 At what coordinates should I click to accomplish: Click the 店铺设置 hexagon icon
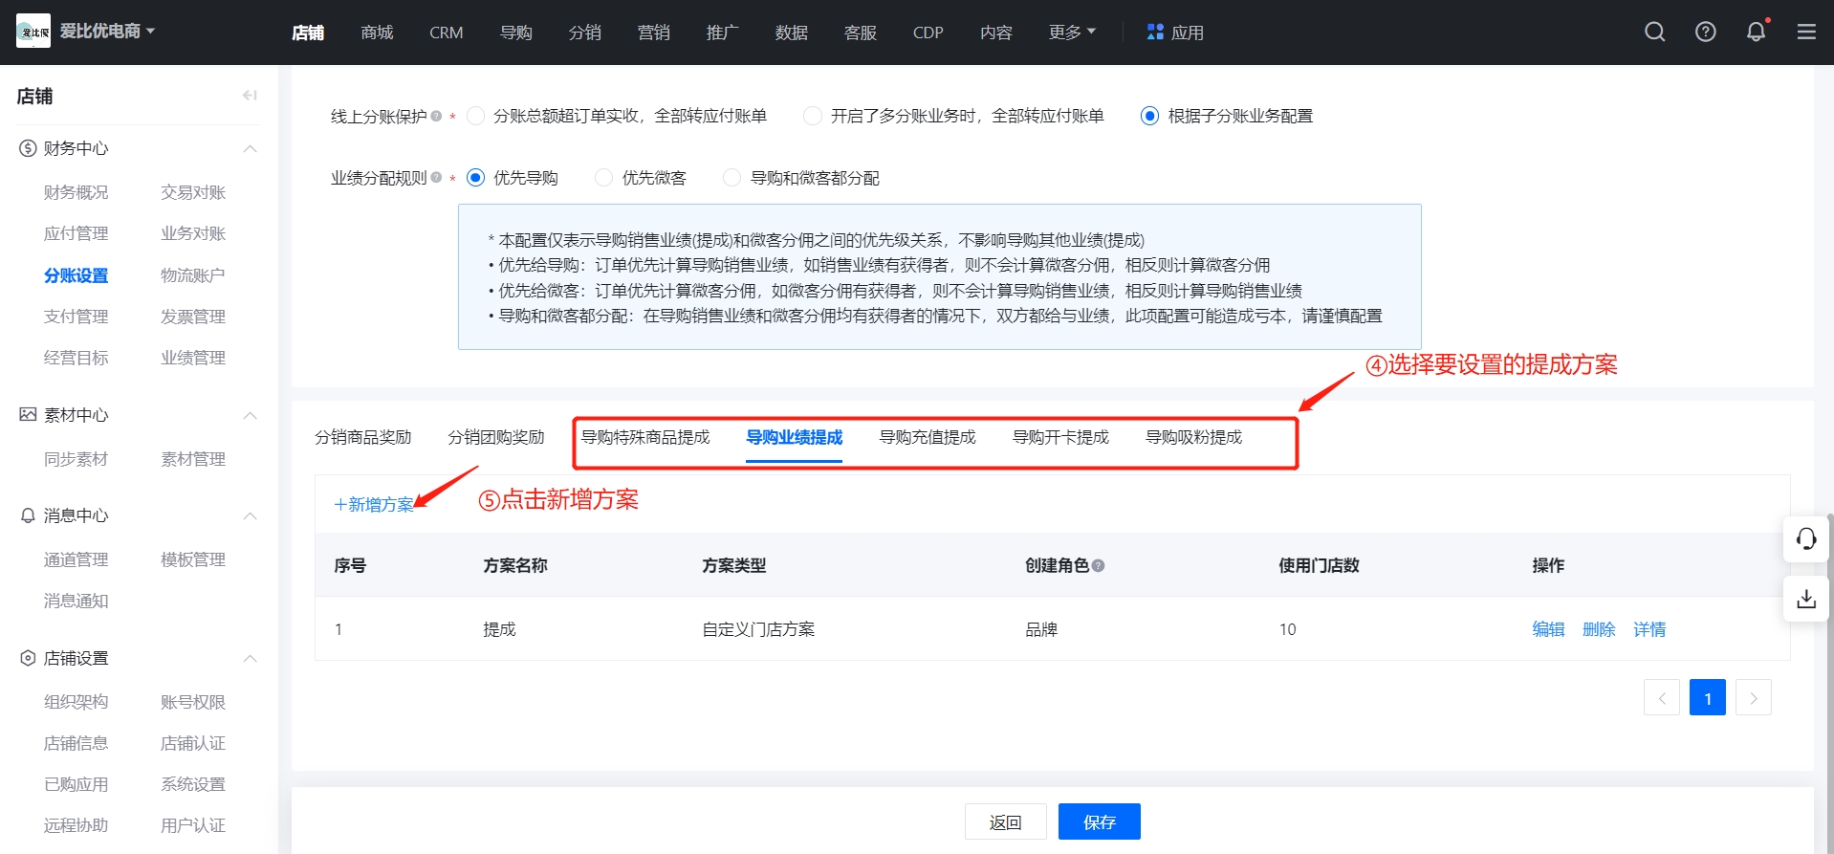point(28,658)
